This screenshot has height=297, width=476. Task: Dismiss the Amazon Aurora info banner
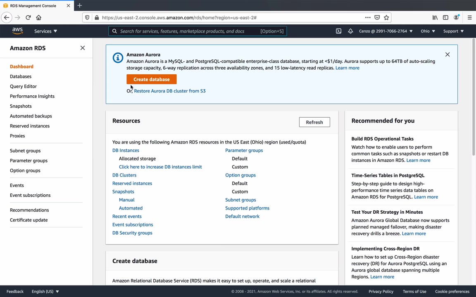[447, 54]
